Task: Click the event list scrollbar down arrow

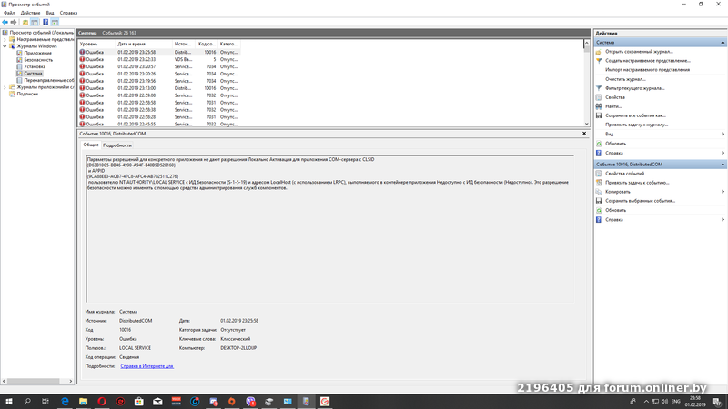Action: pos(586,124)
